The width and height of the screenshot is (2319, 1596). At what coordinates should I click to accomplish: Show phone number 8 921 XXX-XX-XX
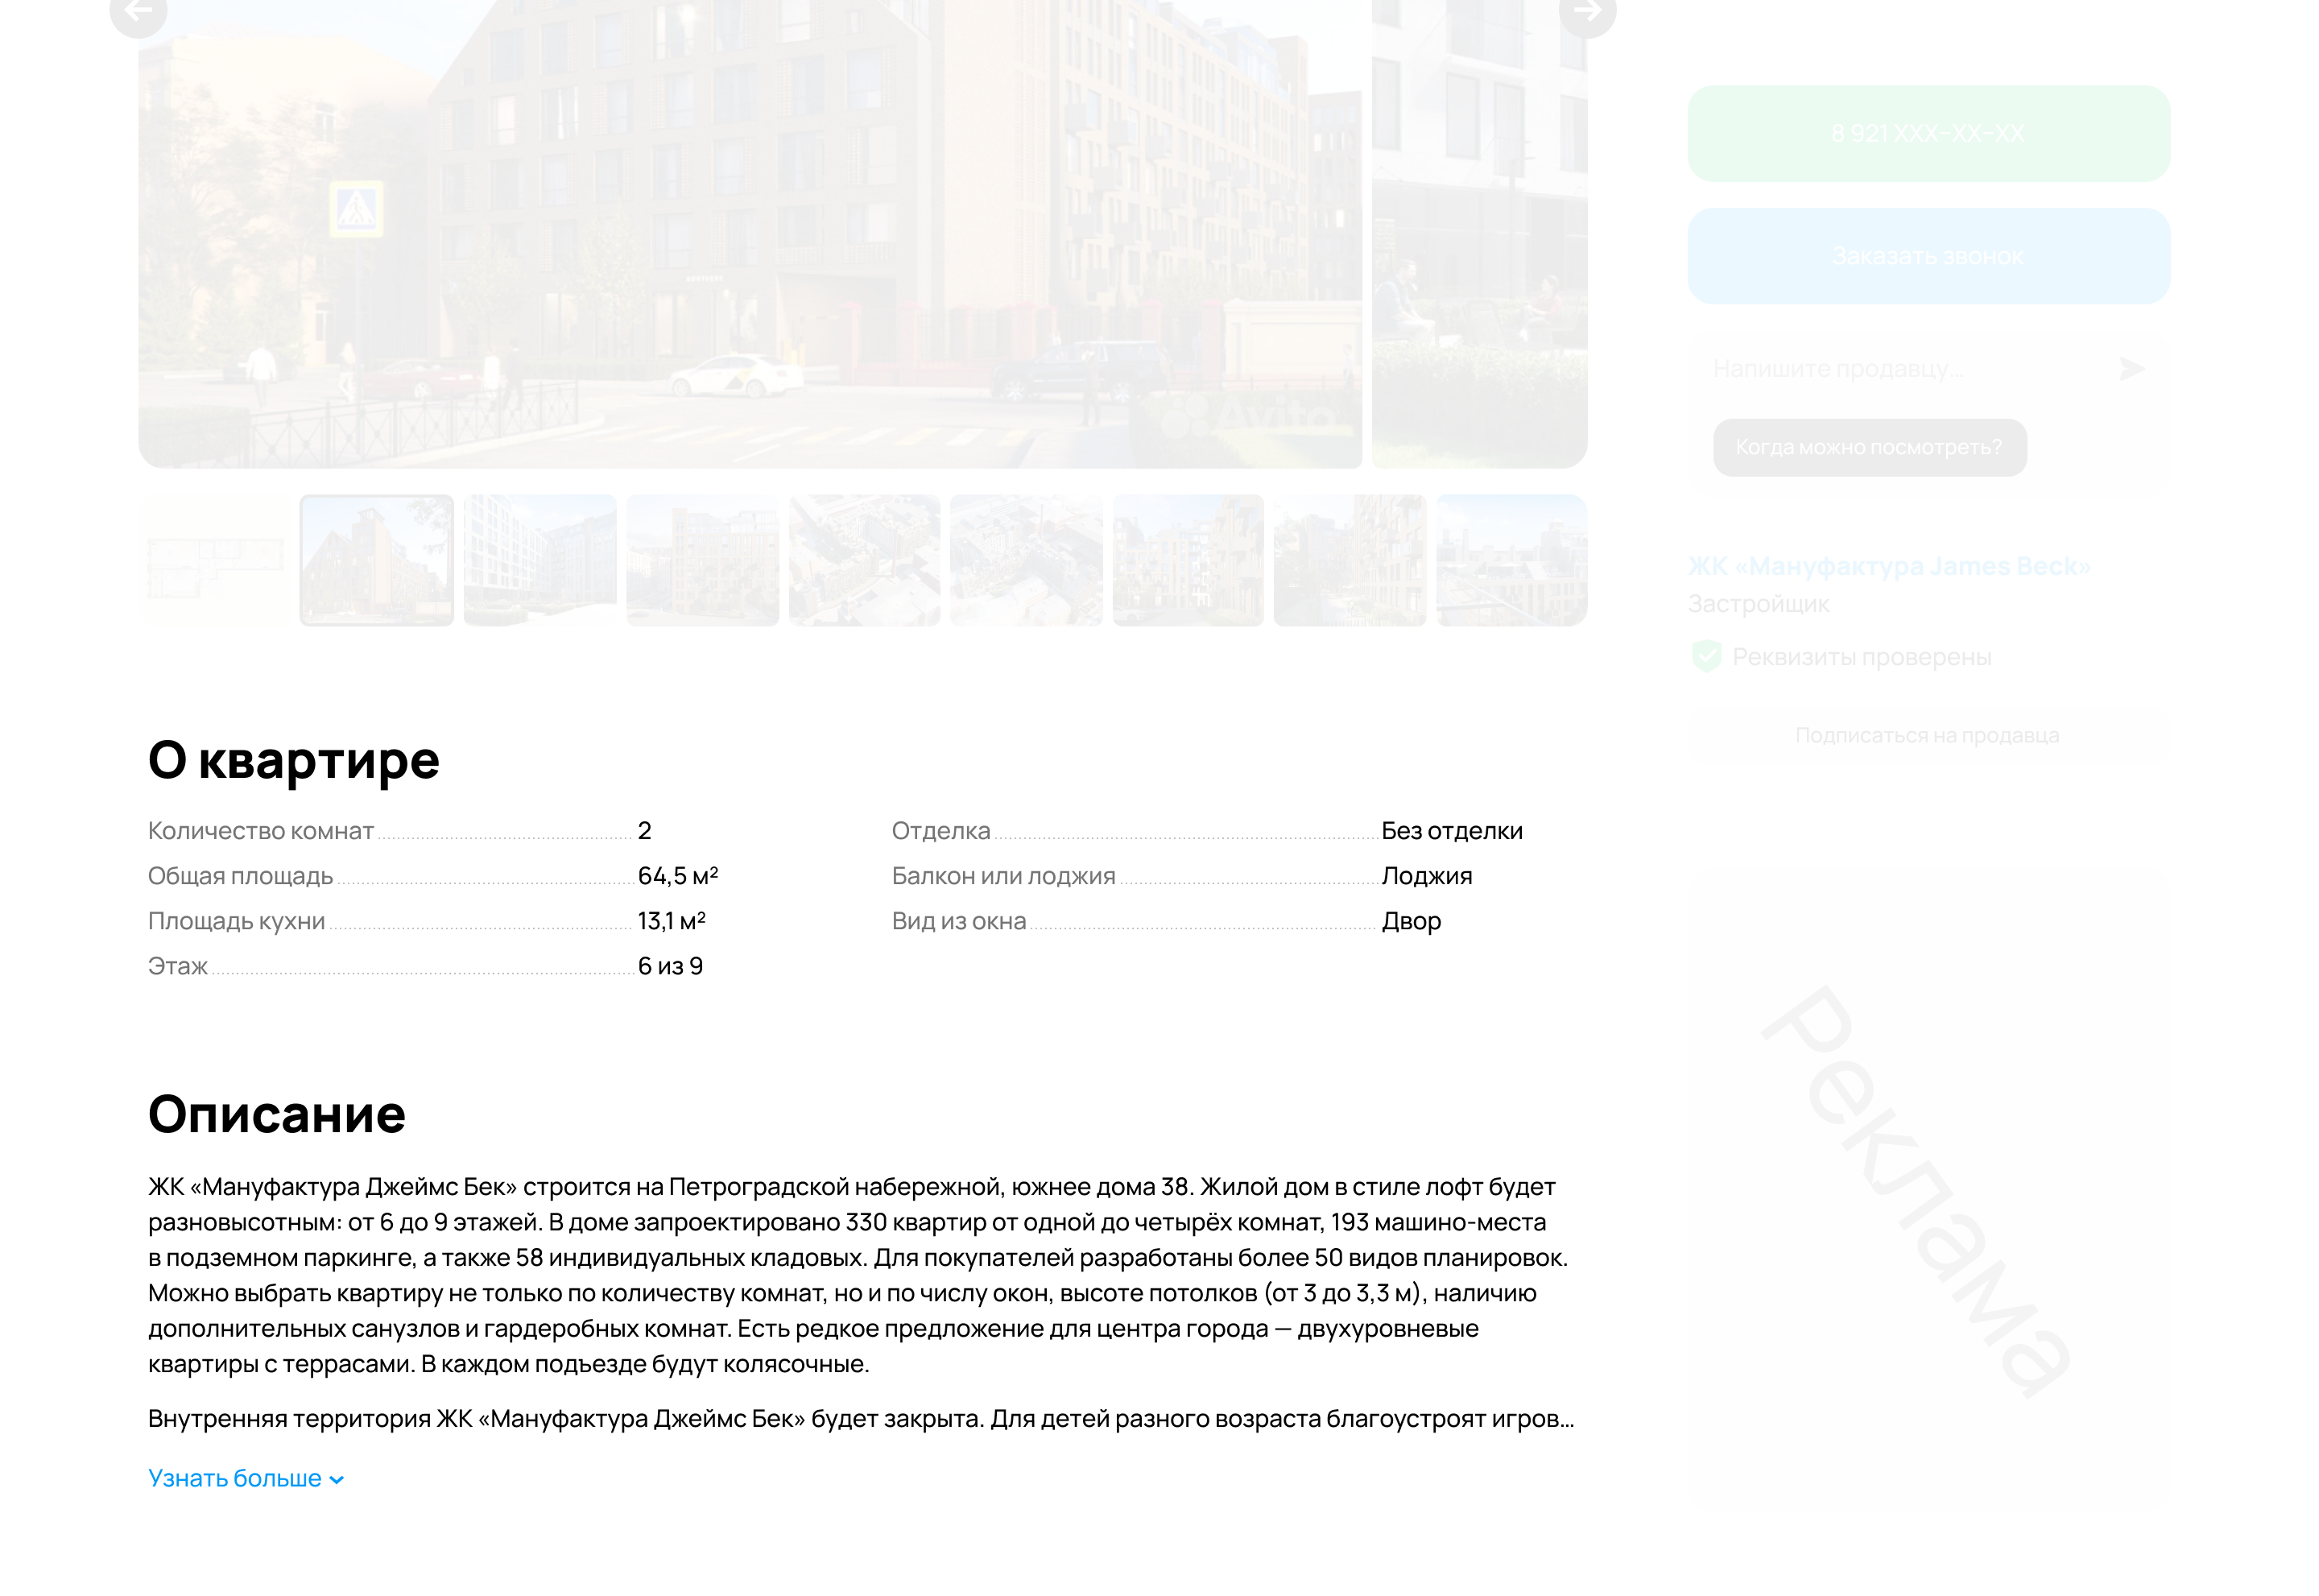pos(1928,134)
